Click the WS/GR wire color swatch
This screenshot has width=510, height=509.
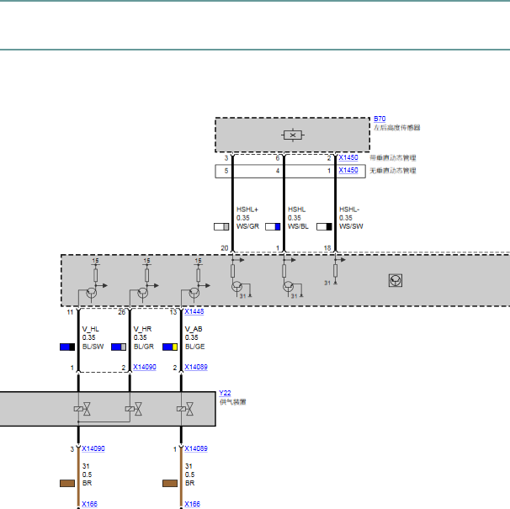coord(221,226)
